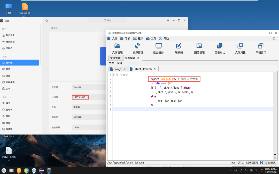Select the ora12c_install.sh desktop file
279x174 pixels.
[9, 154]
